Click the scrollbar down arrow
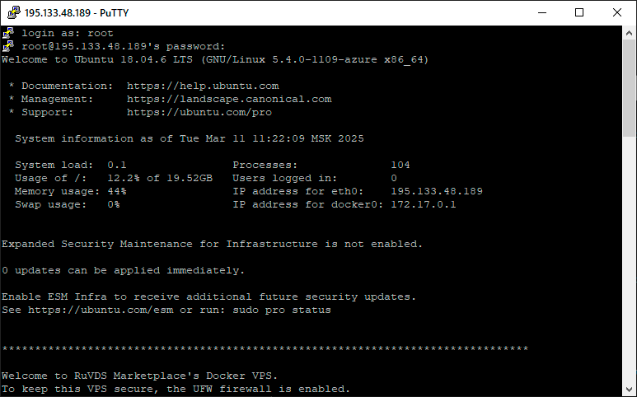The height and width of the screenshot is (397, 637). (x=629, y=390)
